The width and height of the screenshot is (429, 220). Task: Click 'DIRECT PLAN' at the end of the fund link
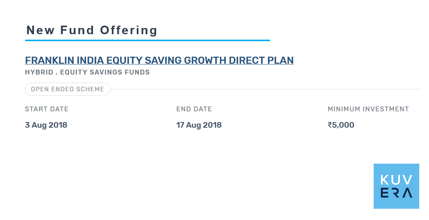pyautogui.click(x=261, y=60)
